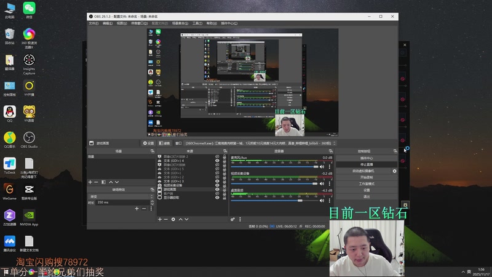Open 360极速浏览器X desktop icon
492x277 pixels.
tap(29, 38)
